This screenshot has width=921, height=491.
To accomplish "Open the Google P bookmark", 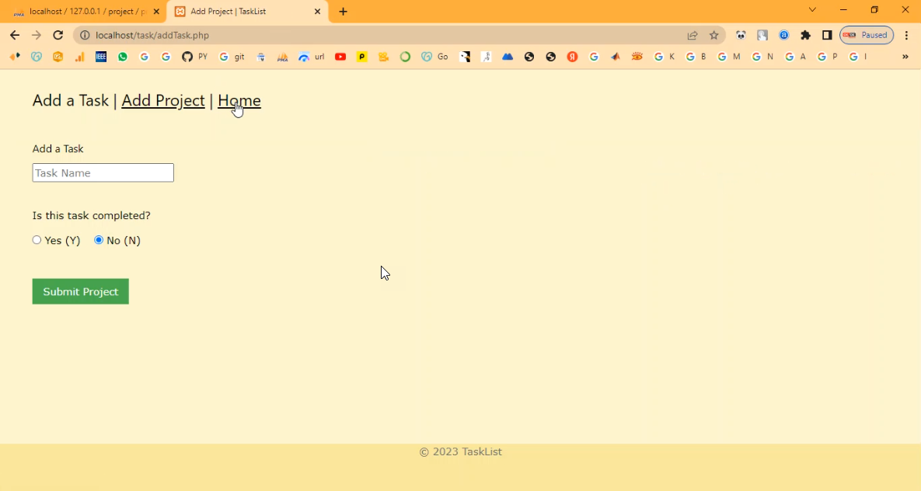I will [x=828, y=57].
